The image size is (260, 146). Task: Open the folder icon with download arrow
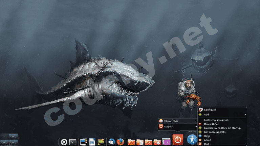tap(157, 142)
